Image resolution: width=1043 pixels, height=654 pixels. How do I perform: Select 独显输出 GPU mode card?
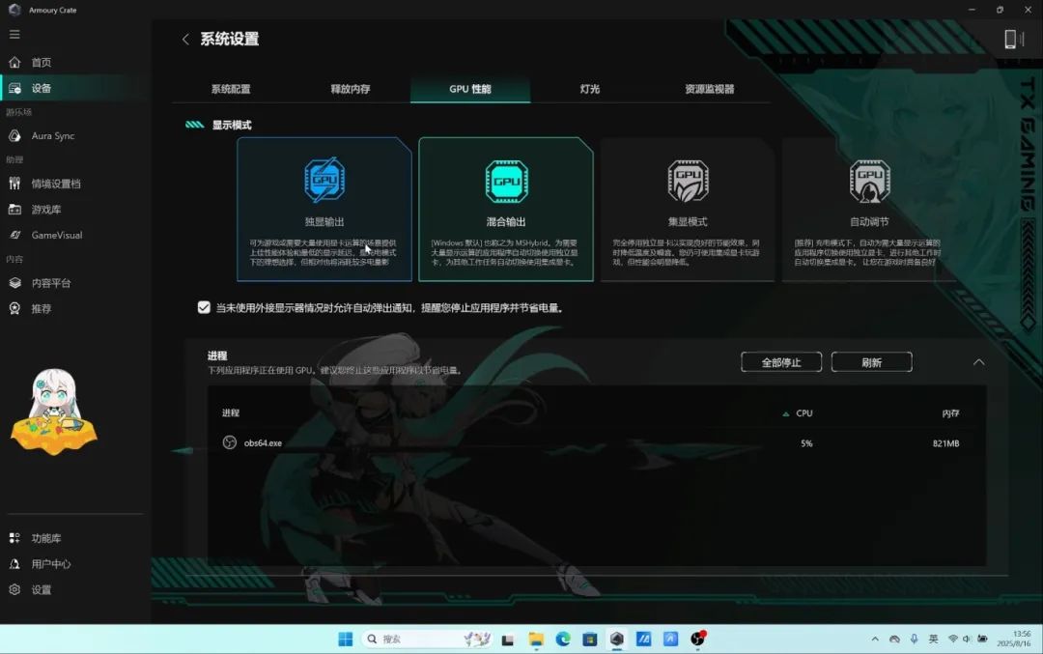pyautogui.click(x=324, y=210)
